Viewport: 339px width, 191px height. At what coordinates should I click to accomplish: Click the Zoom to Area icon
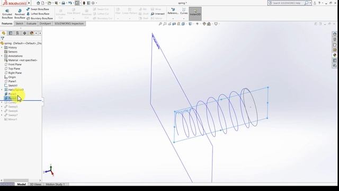(x=165, y=24)
